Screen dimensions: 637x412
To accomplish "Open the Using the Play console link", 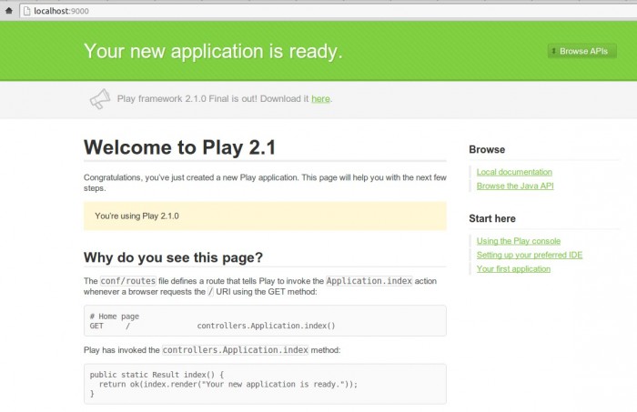I will click(518, 241).
